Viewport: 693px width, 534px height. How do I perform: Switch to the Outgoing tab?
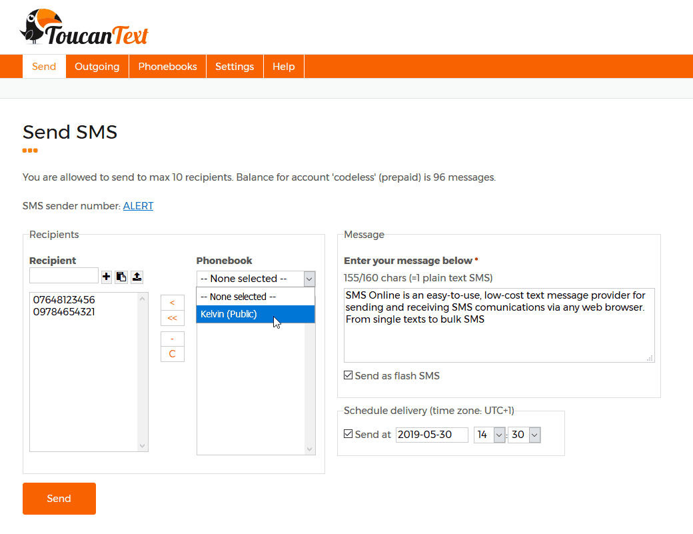point(97,67)
